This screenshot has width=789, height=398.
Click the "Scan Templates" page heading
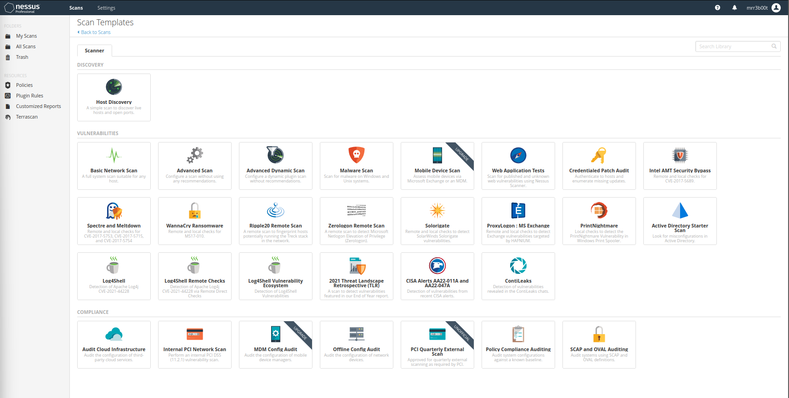point(105,23)
